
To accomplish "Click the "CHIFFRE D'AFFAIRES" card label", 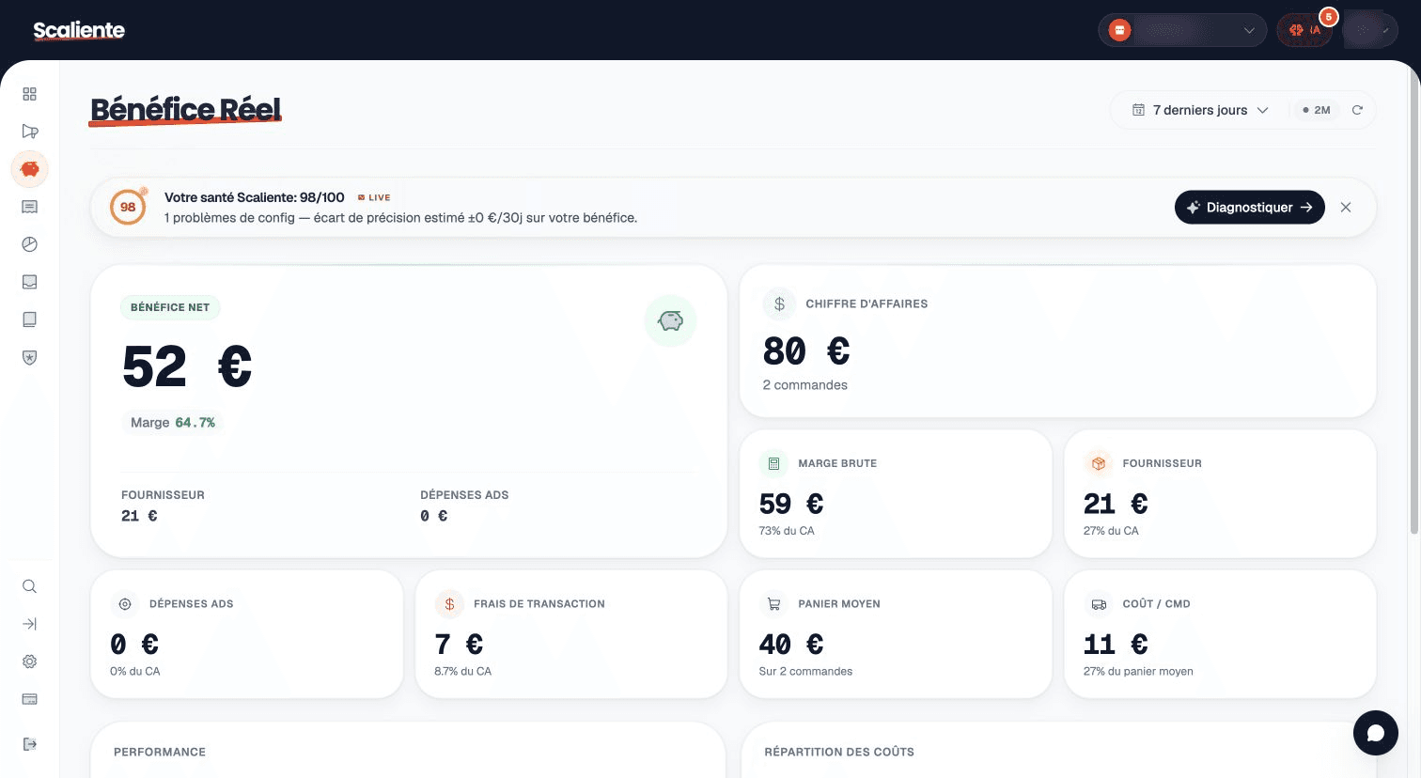I will point(867,303).
